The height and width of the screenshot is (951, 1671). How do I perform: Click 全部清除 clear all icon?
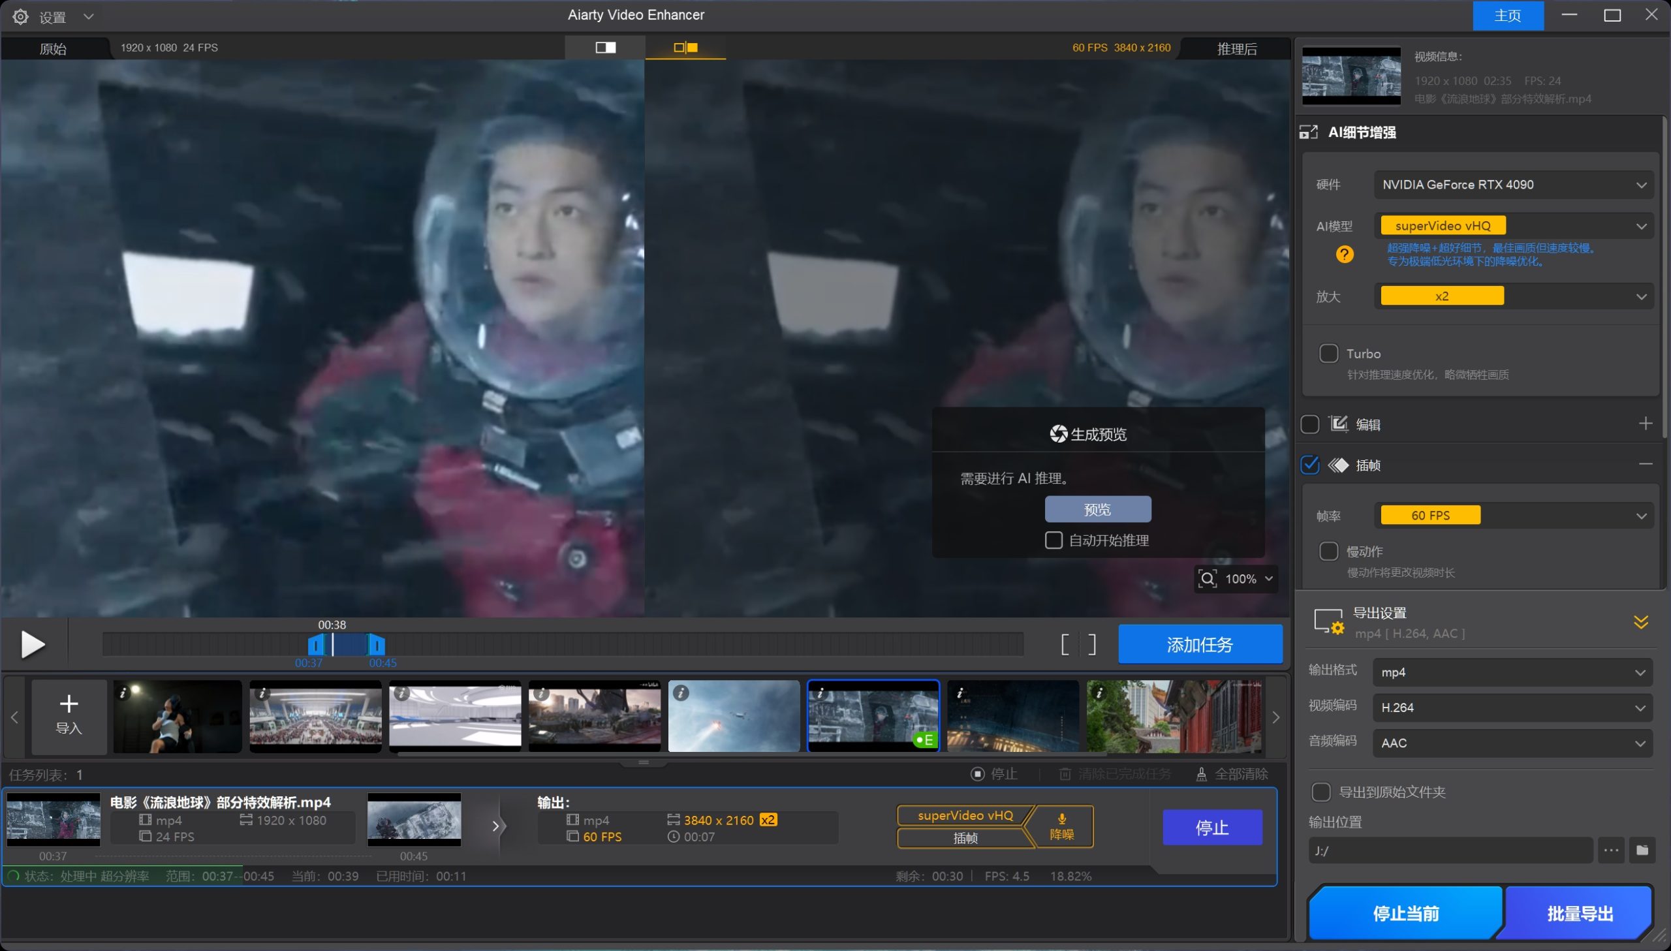[1201, 774]
